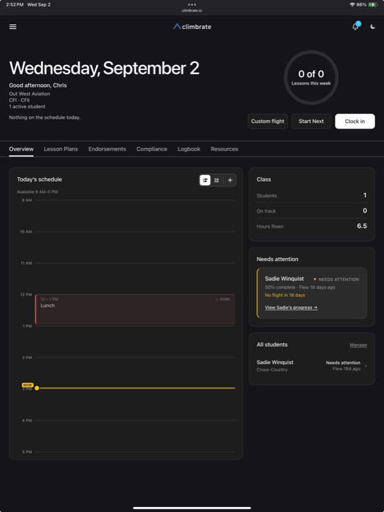Click '1 active student' text

pyautogui.click(x=27, y=106)
